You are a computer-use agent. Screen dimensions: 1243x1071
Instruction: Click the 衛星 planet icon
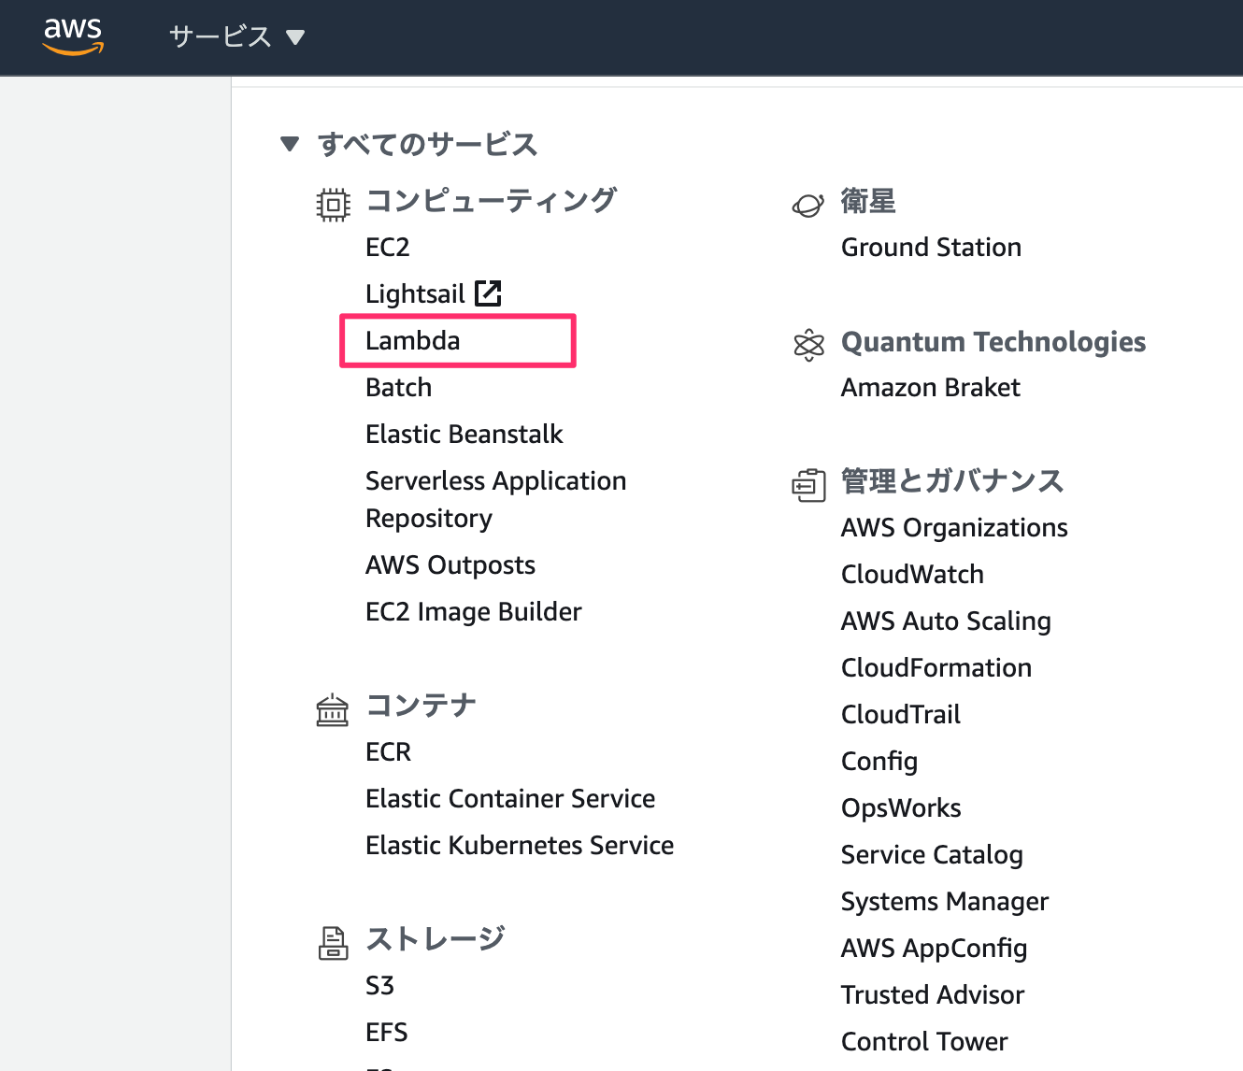coord(808,205)
